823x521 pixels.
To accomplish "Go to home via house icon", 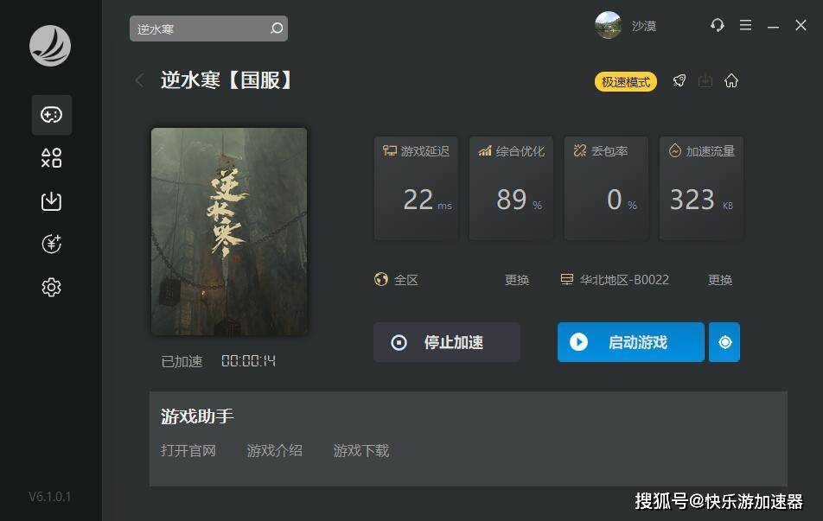I will tap(731, 81).
